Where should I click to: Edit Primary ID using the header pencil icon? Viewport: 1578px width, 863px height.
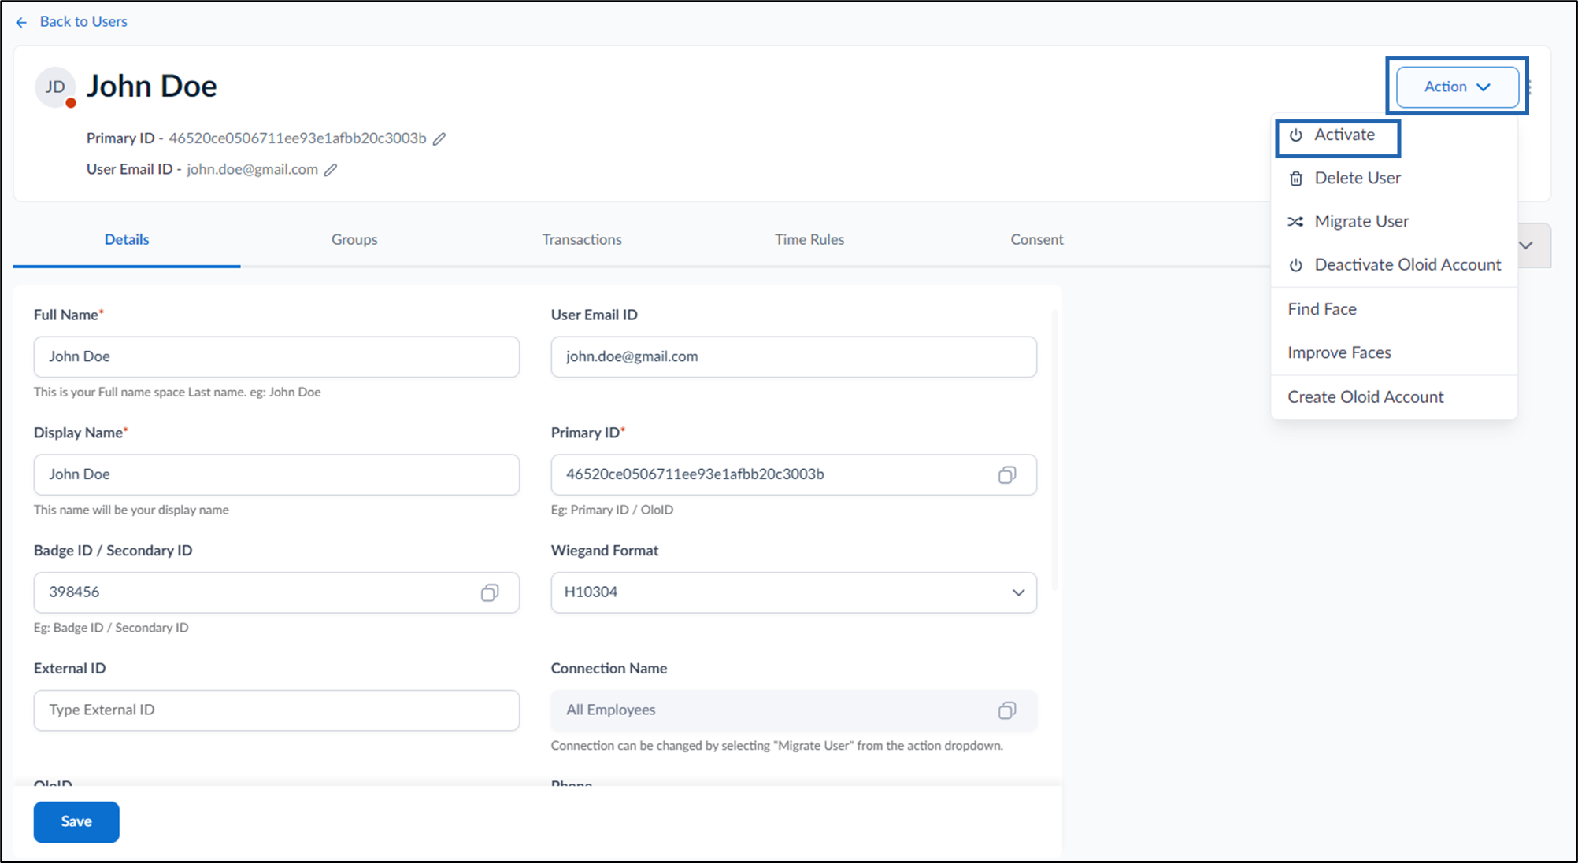(x=439, y=138)
